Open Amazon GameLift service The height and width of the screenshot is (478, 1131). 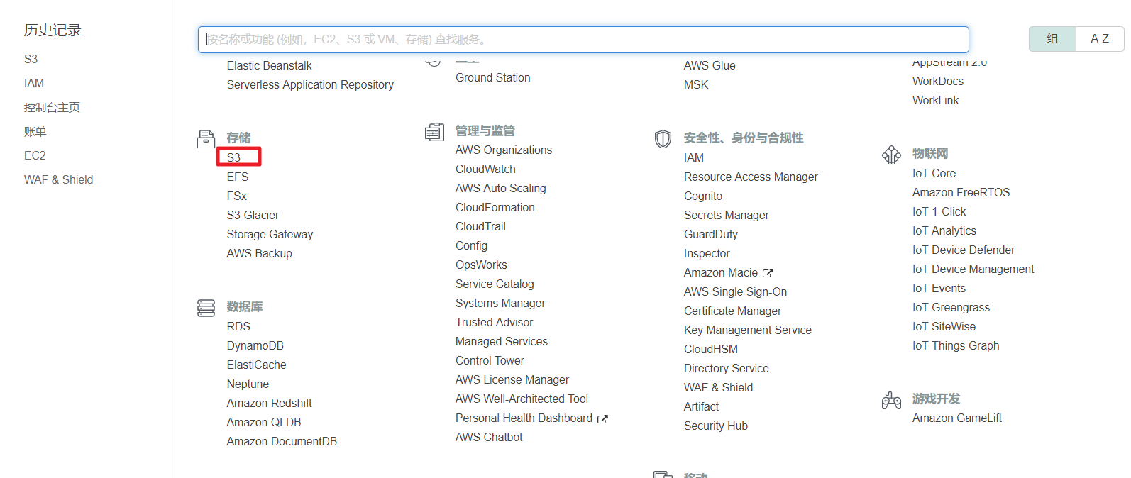coord(956,418)
